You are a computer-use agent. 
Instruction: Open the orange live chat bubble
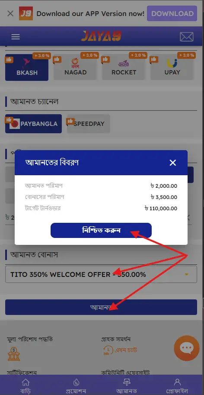(x=186, y=348)
